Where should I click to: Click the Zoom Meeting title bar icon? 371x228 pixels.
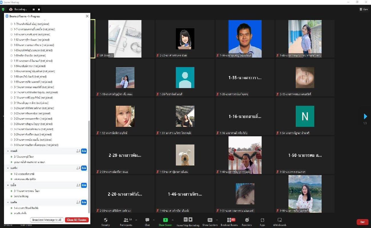2,2
